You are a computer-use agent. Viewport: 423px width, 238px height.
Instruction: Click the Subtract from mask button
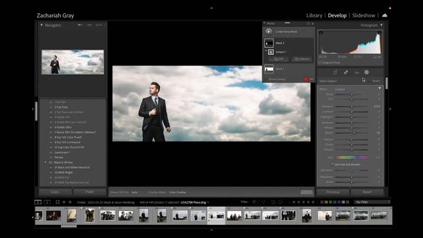click(302, 59)
